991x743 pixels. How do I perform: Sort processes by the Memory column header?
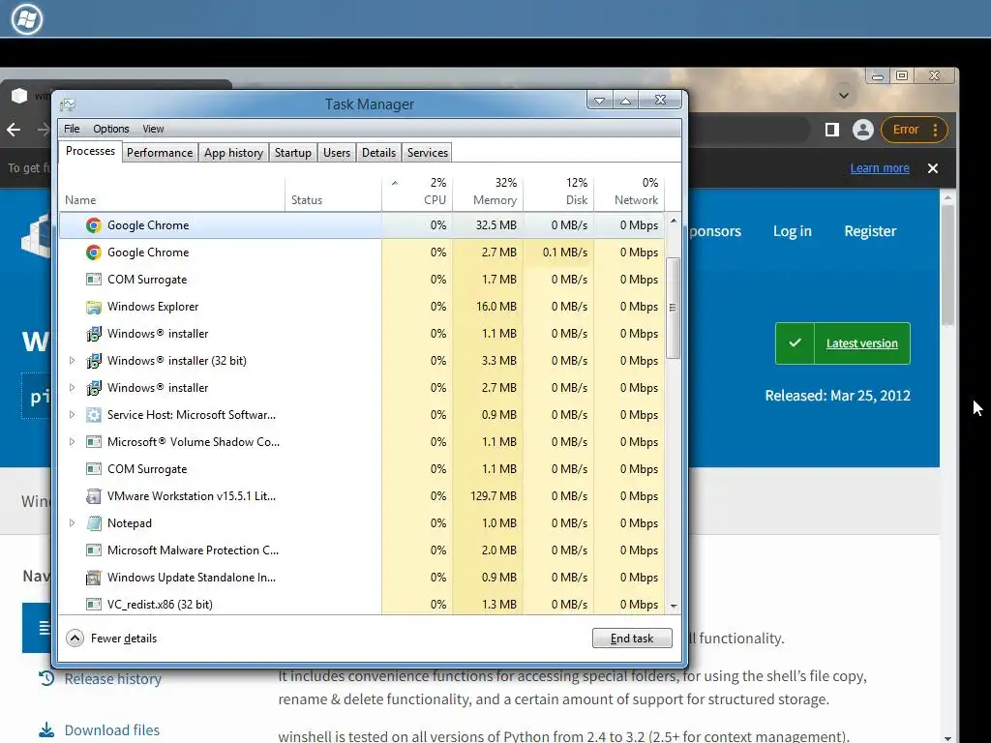pyautogui.click(x=488, y=192)
